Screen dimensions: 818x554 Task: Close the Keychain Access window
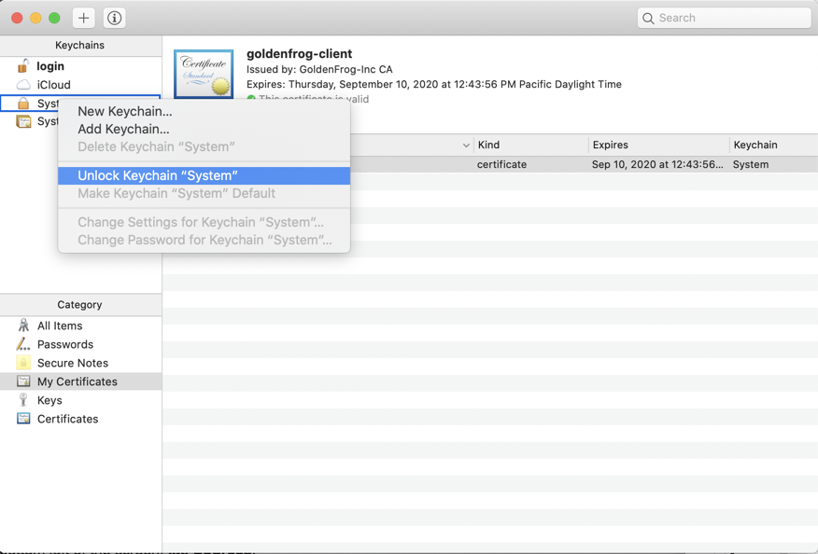coord(17,19)
